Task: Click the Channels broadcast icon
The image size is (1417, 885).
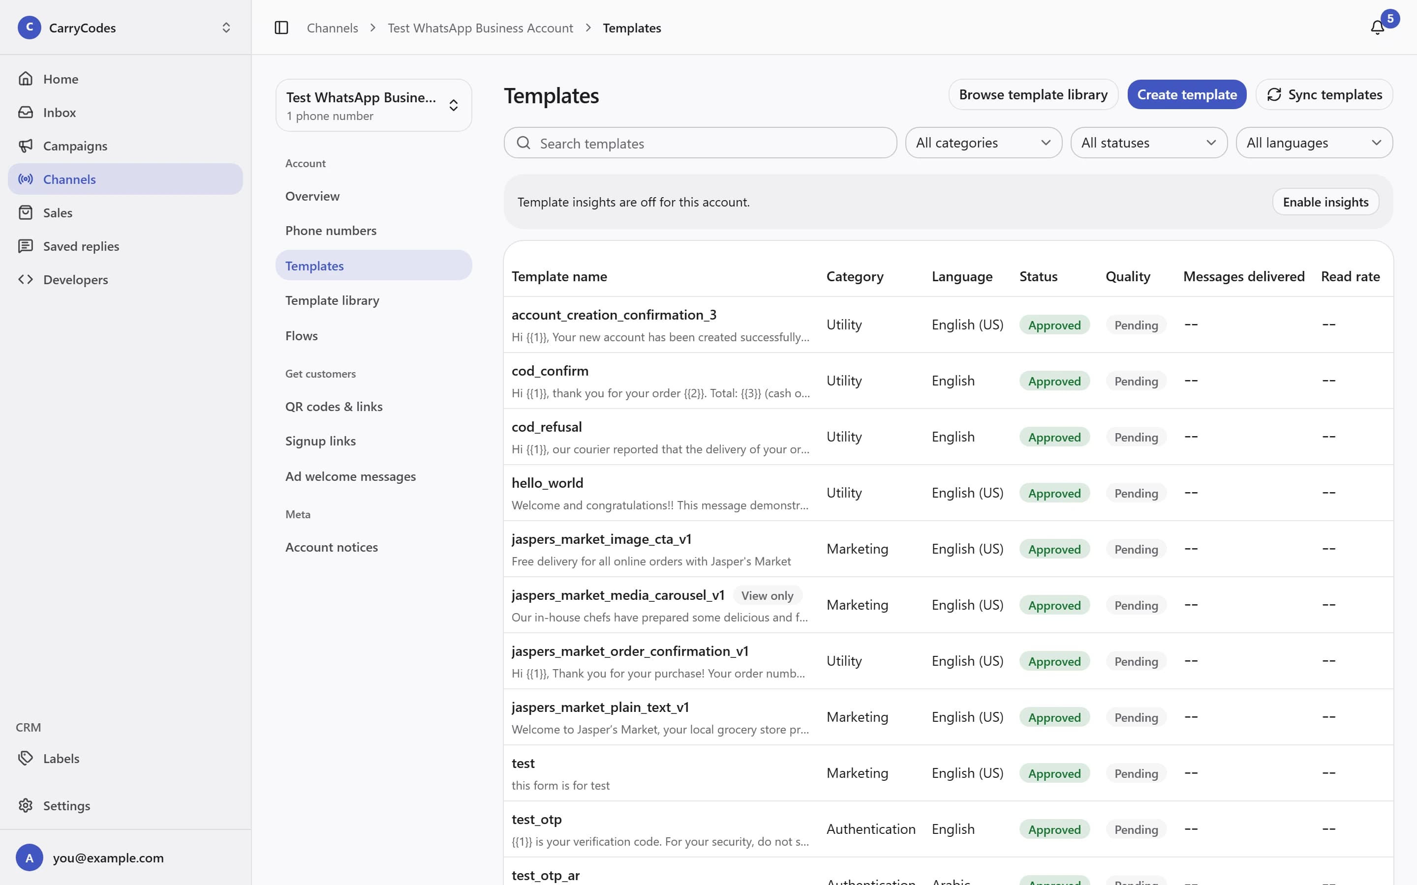Action: 25,178
